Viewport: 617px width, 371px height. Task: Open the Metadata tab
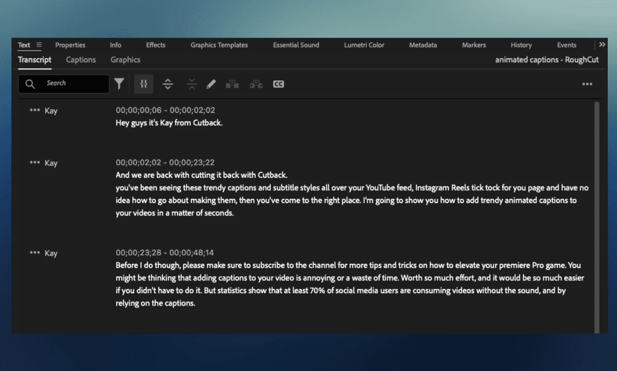[423, 45]
